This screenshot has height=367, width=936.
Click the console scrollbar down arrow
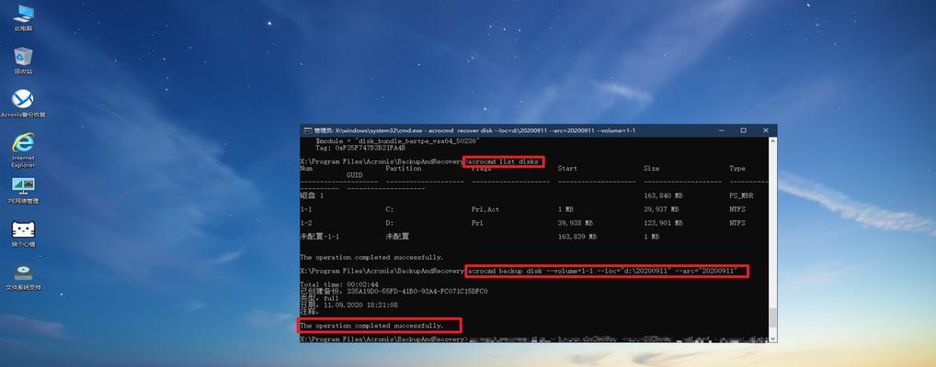point(772,338)
